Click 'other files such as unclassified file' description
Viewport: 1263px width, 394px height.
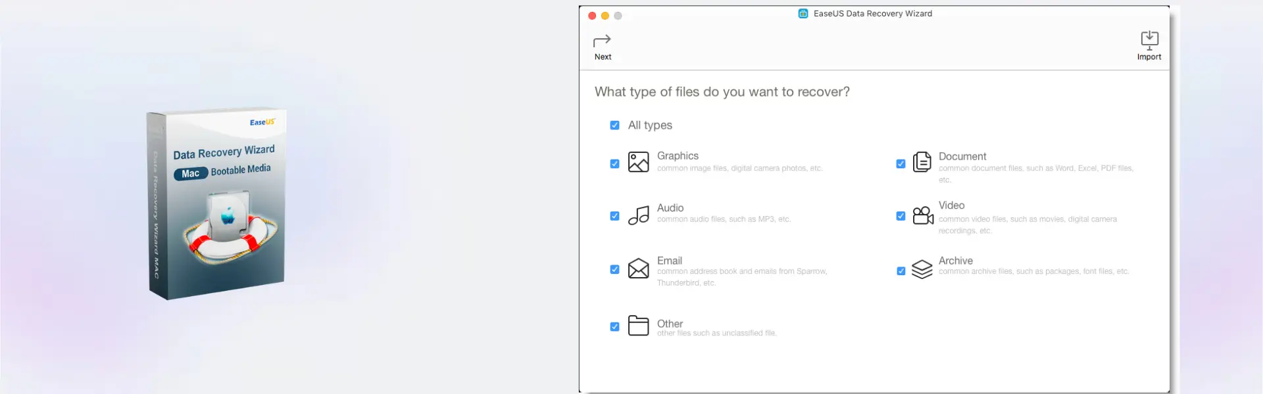716,334
